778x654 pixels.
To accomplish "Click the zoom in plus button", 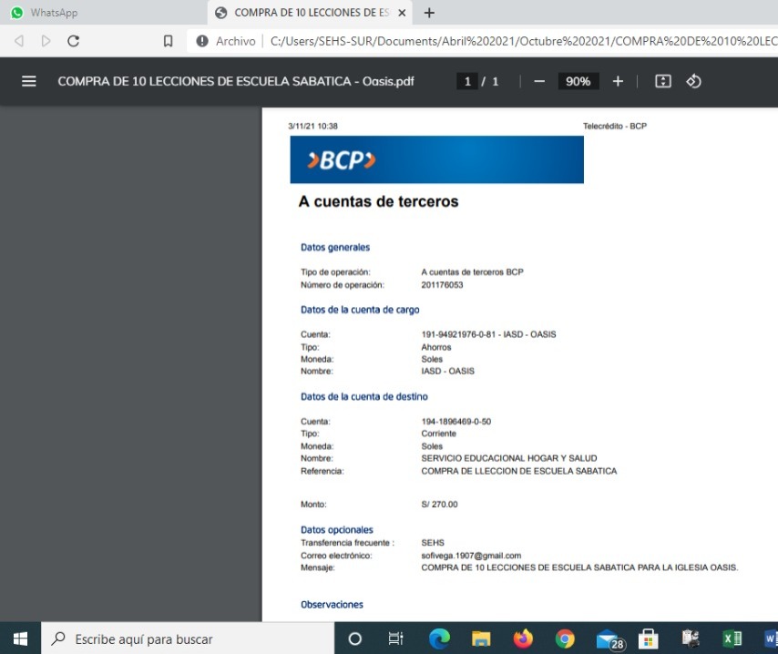I will pos(618,81).
